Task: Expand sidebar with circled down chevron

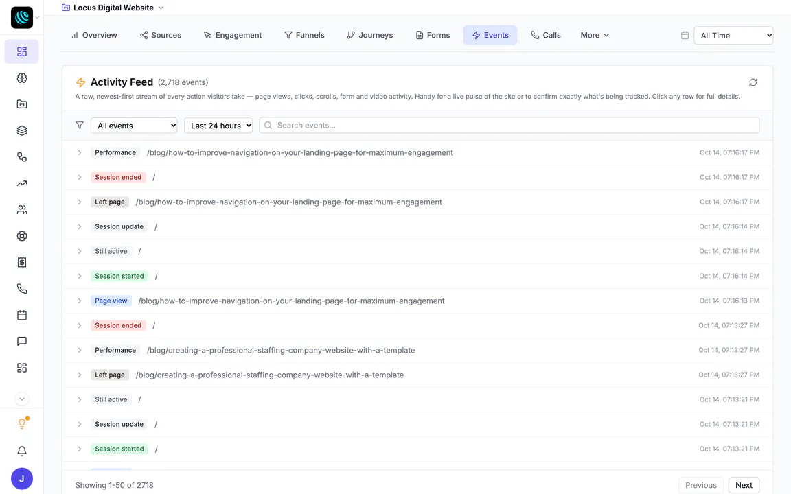Action: (22, 399)
